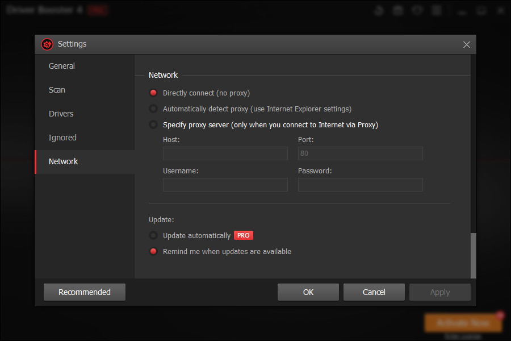This screenshot has height=341, width=511.
Task: Enable Automatically detect proxy option
Action: [x=153, y=109]
